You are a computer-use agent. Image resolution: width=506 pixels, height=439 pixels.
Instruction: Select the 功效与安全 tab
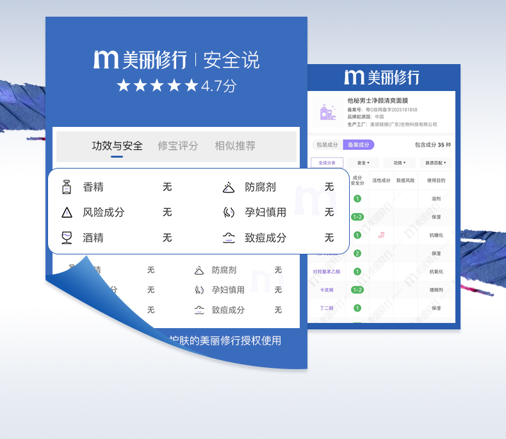117,146
